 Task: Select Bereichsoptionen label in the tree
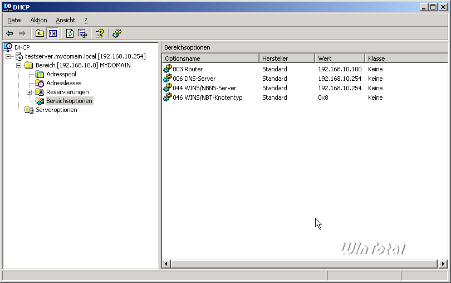click(x=69, y=101)
